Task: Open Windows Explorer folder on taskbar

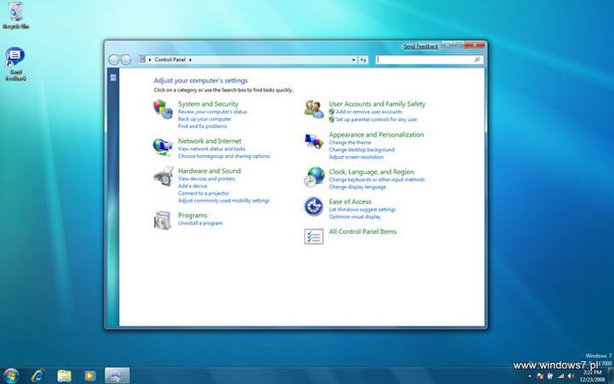Action: click(64, 376)
